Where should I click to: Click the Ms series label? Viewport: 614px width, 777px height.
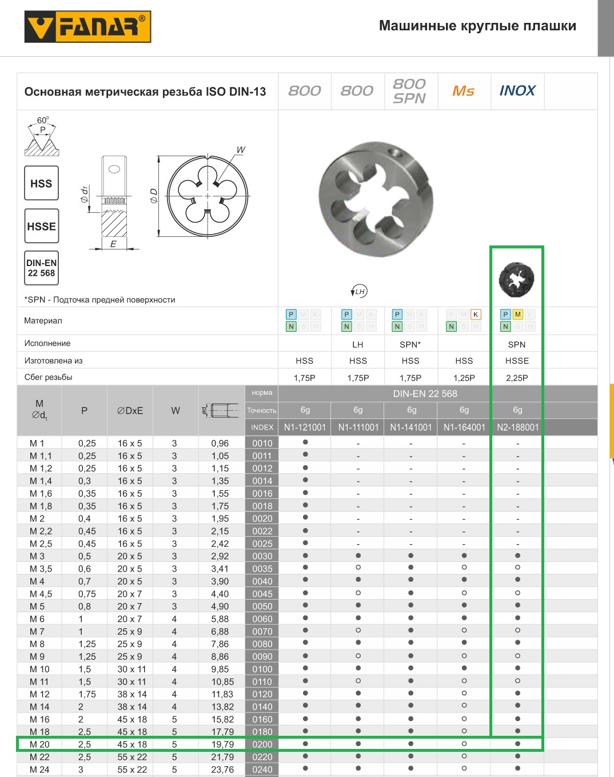(x=464, y=91)
